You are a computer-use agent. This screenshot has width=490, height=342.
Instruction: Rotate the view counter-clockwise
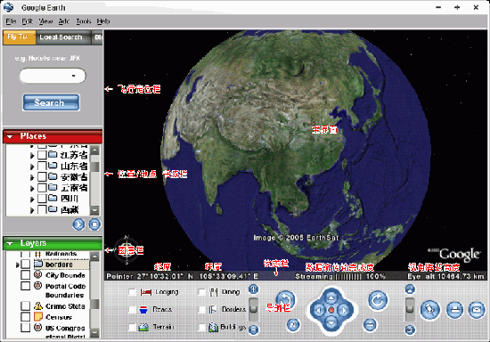pyautogui.click(x=285, y=300)
